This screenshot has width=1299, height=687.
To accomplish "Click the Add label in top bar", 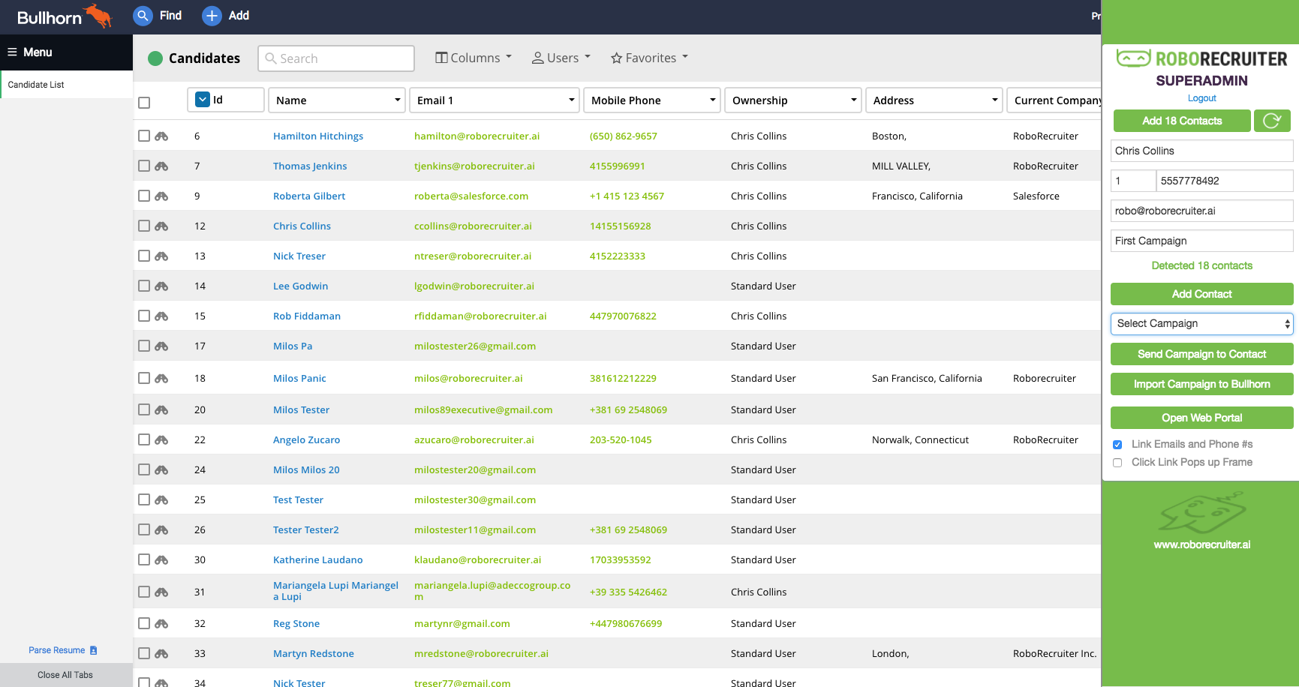I will [239, 16].
